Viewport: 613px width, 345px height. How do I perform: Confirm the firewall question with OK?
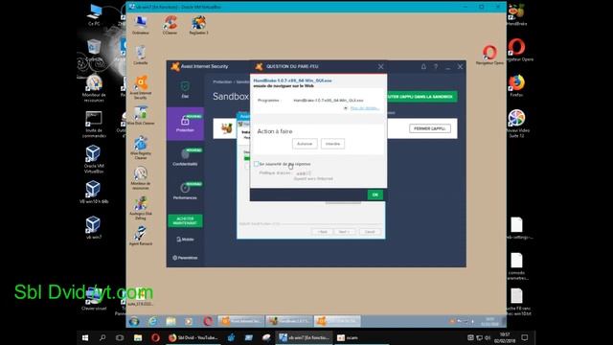click(x=375, y=195)
